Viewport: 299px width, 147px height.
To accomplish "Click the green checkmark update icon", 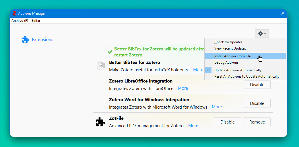I will point(110,52).
